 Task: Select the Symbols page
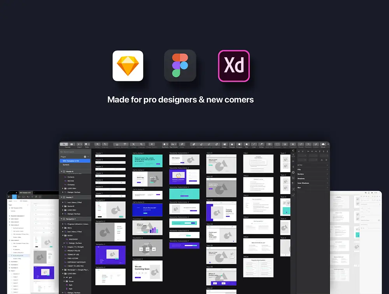66,164
